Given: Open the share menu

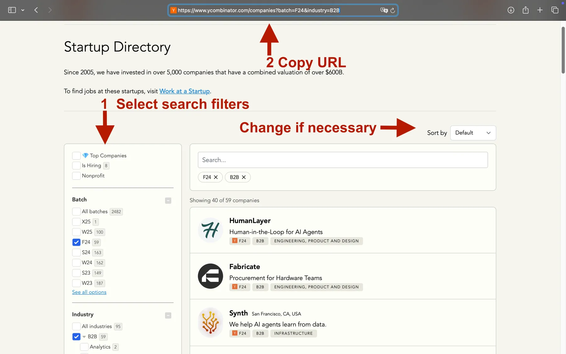Looking at the screenshot, I should (525, 10).
